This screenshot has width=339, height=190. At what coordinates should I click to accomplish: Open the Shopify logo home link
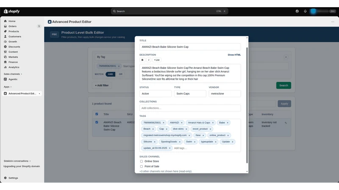click(12, 11)
